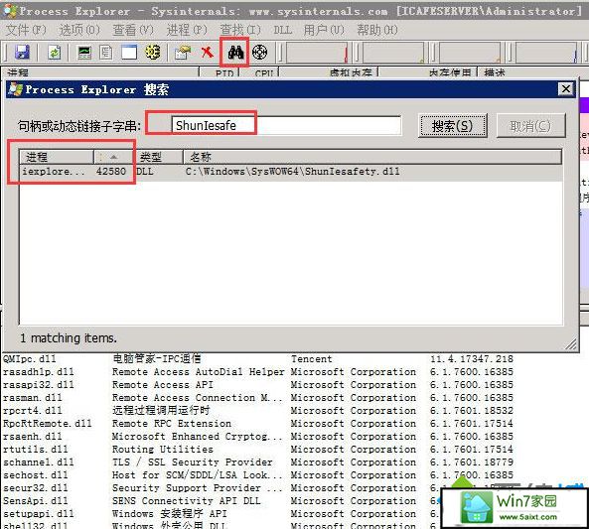Sort results by the 类型 column header

click(x=159, y=157)
